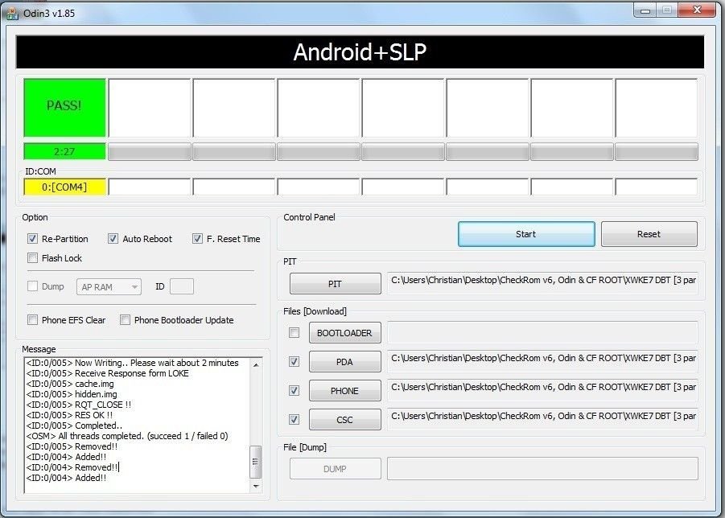
Task: Uncheck the checkbox beside PDA button
Action: (294, 361)
